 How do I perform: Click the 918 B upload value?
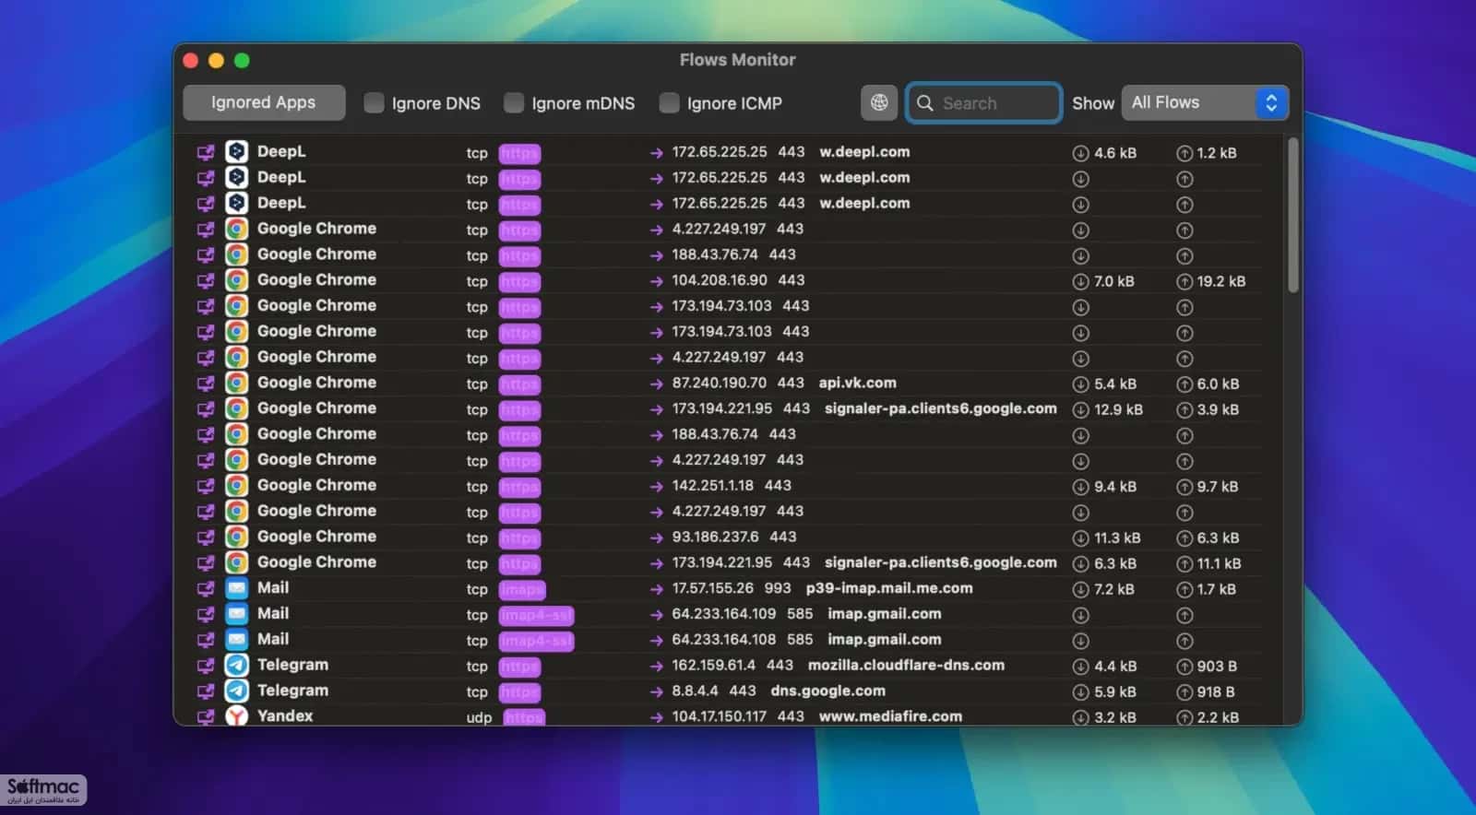click(x=1216, y=691)
